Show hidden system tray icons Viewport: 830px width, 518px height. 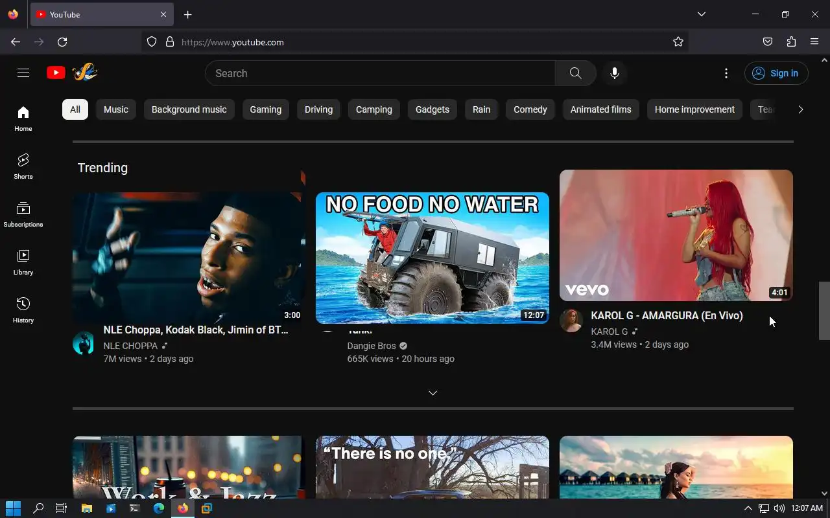[x=748, y=508]
